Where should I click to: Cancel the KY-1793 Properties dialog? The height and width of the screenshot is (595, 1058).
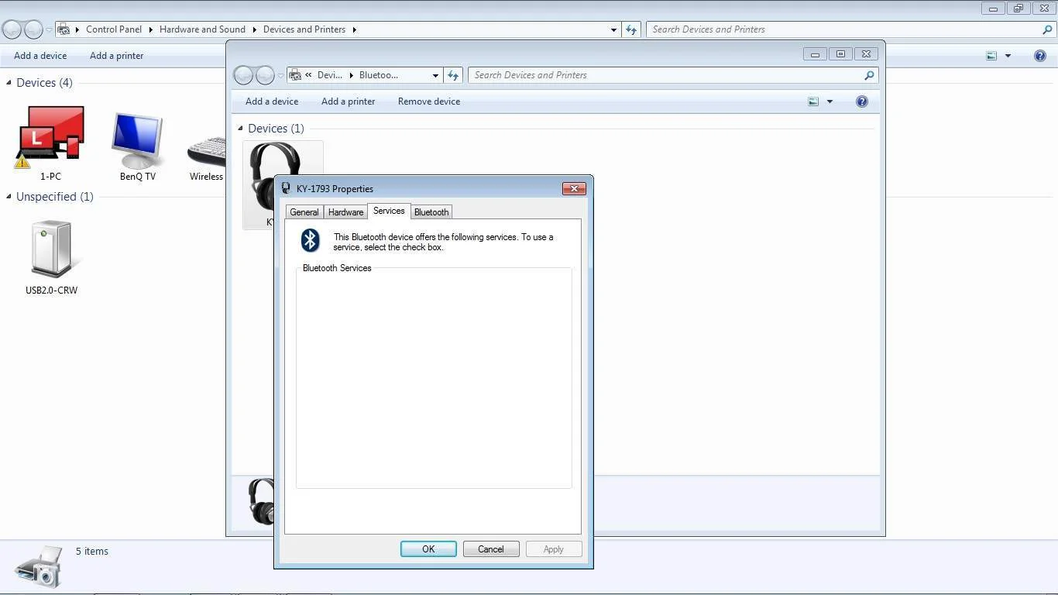point(491,549)
